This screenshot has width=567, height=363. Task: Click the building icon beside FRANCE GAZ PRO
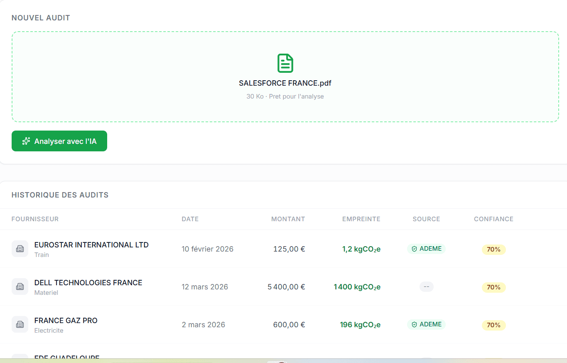click(20, 324)
